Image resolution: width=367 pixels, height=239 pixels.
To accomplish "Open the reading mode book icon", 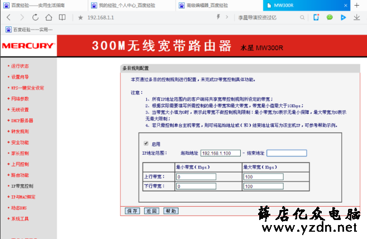I will (62, 17).
